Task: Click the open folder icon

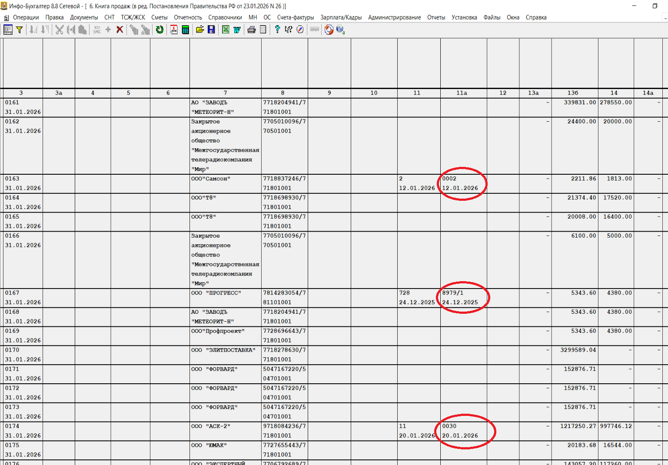Action: [199, 30]
